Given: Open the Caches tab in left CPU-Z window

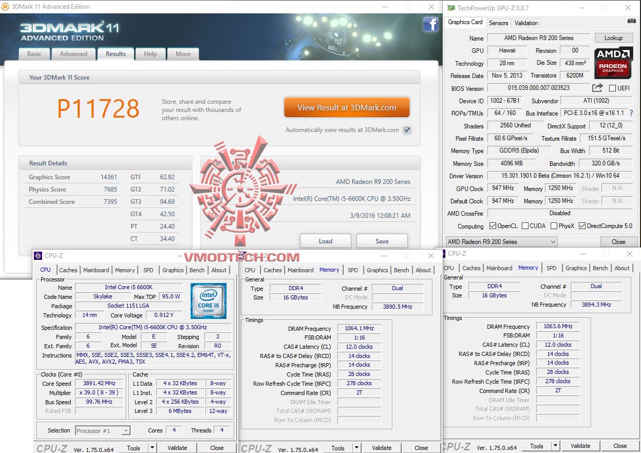Looking at the screenshot, I should [68, 270].
